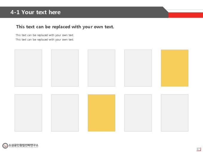Select second gray placeholder in top row
This screenshot has height=152, width=203.
[x=65, y=68]
